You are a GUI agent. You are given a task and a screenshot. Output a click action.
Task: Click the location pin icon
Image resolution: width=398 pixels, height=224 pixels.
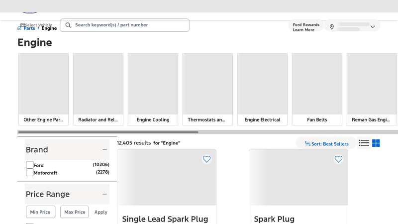[331, 27]
